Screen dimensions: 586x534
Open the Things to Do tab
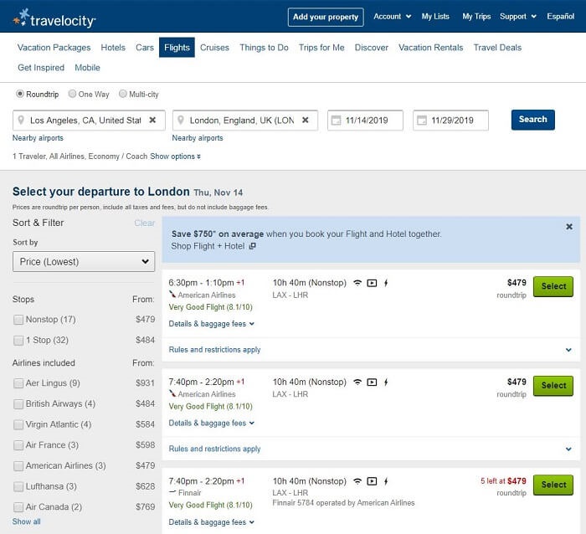[264, 48]
